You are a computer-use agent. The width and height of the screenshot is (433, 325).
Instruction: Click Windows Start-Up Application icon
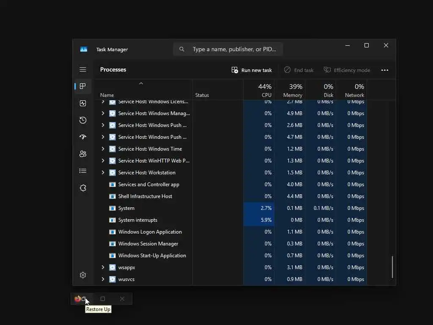pos(112,256)
